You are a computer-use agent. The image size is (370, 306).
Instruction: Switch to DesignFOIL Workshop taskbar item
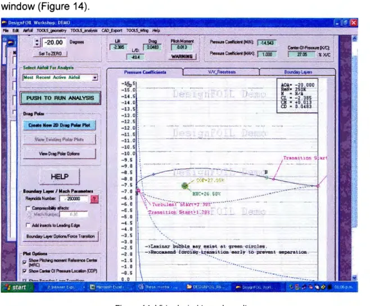click(x=256, y=287)
